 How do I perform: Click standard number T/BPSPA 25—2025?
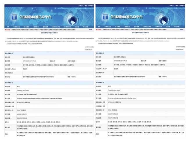coord(23,91)
